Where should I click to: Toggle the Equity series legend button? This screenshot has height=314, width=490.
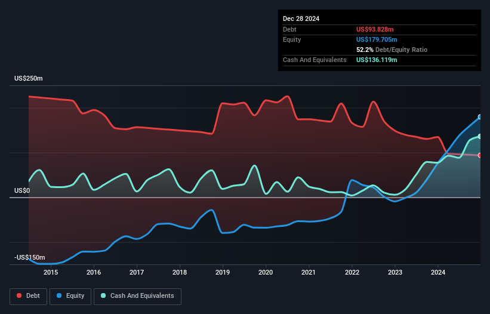click(70, 296)
